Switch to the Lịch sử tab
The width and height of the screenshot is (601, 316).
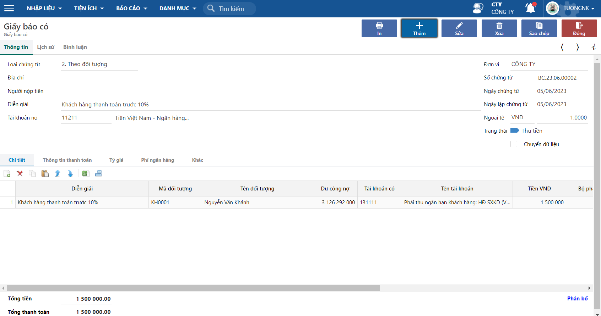(x=45, y=47)
